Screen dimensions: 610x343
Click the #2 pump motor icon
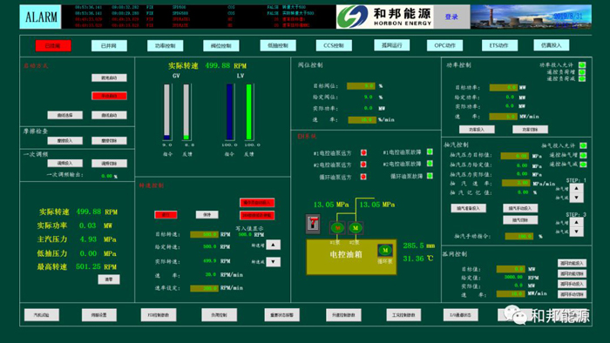[355, 227]
